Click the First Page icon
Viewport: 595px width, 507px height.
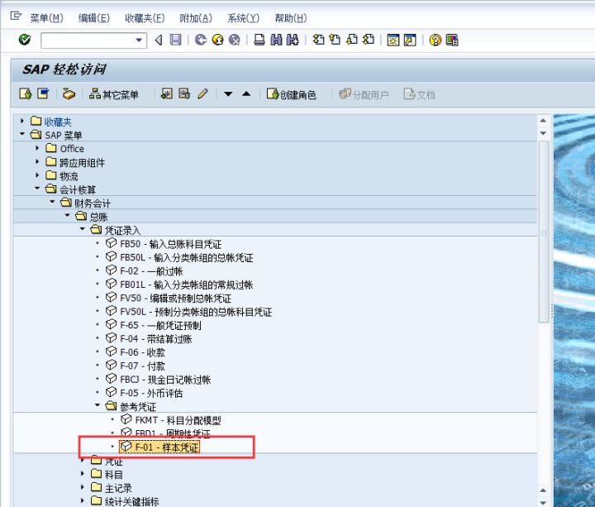point(318,40)
